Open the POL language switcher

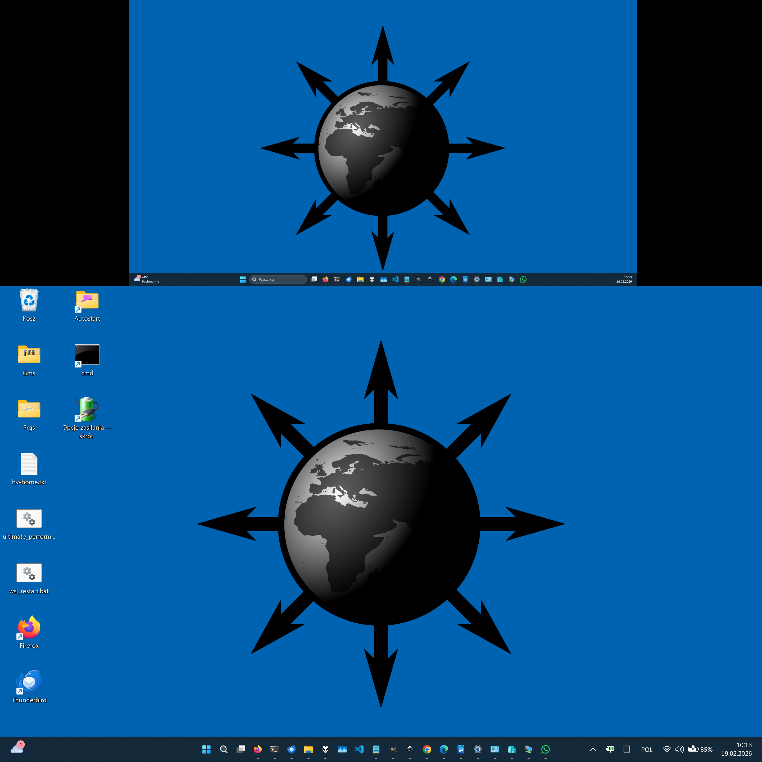[x=646, y=749]
